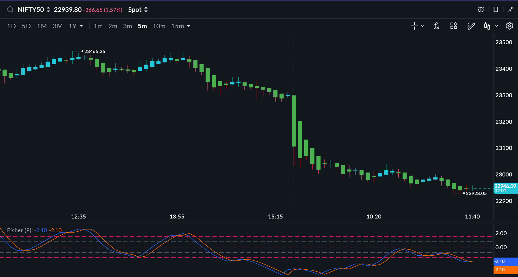Select the 1D range button
Viewport: 518px width, 277px height.
tap(11, 26)
